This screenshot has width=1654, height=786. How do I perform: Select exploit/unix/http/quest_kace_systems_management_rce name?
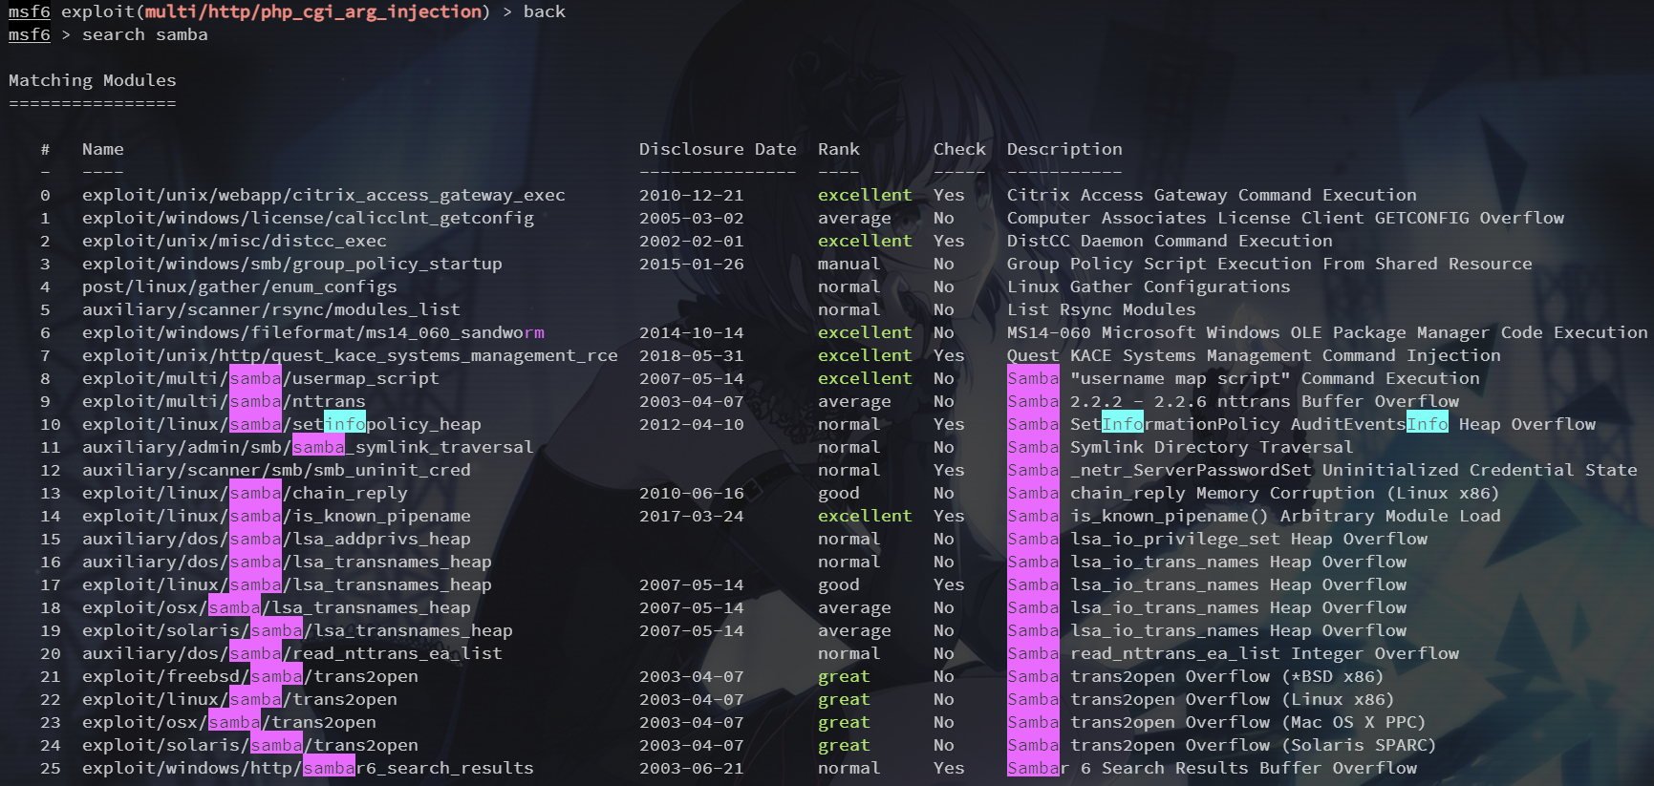click(350, 355)
